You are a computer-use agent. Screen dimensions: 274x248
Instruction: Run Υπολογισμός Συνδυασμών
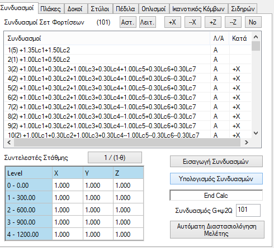coord(216,179)
